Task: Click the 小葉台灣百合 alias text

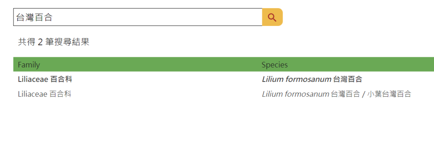Action: click(x=389, y=94)
